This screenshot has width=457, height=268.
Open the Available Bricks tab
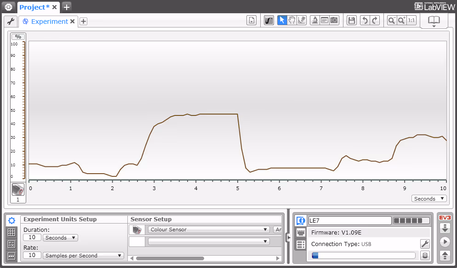point(301,244)
